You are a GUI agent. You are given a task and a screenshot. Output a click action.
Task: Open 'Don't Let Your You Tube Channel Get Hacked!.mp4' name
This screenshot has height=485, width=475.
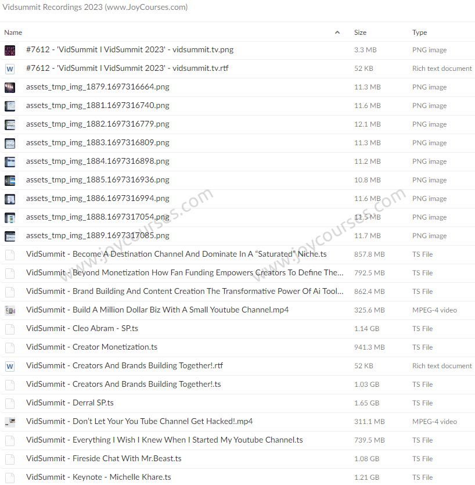139,421
